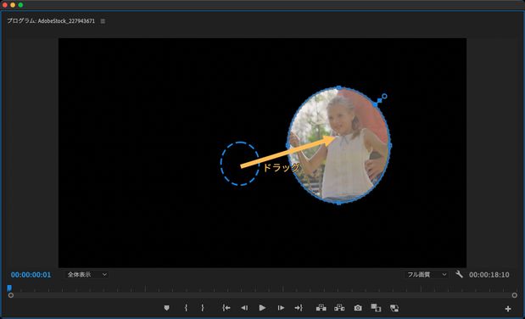Open the wrench settings menu
Screen dimensions: 525x319
[459, 274]
